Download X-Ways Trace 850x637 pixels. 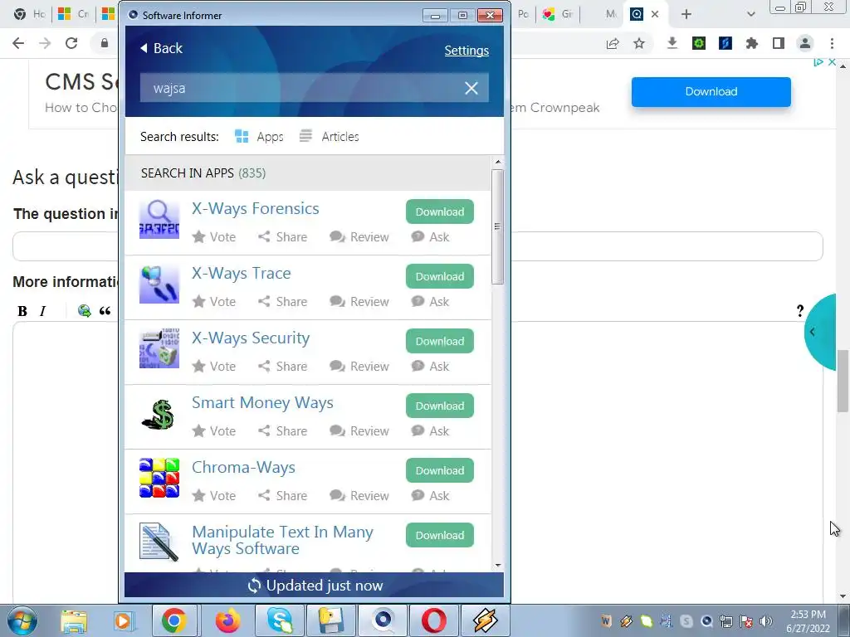pos(440,276)
